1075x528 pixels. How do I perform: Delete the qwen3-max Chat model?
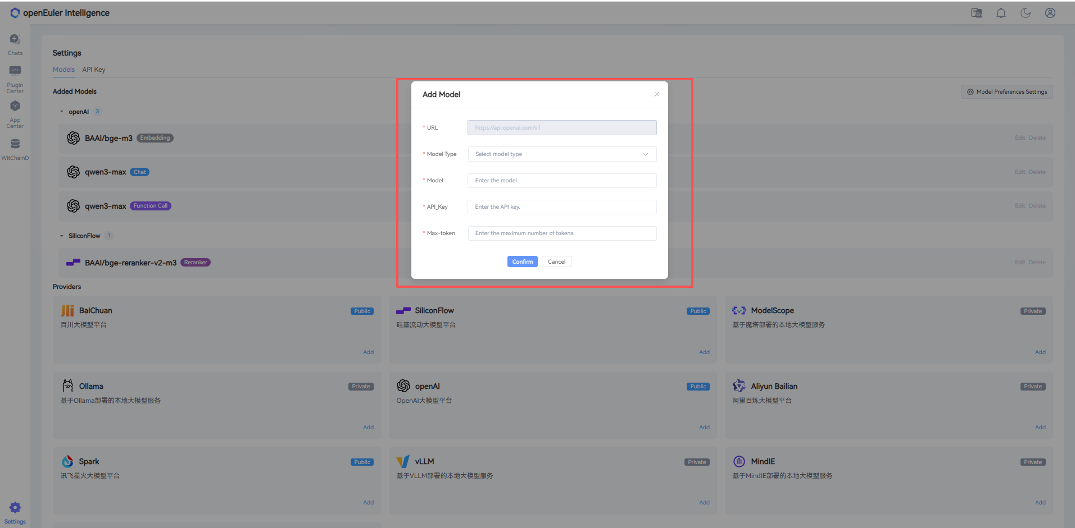pos(1037,172)
